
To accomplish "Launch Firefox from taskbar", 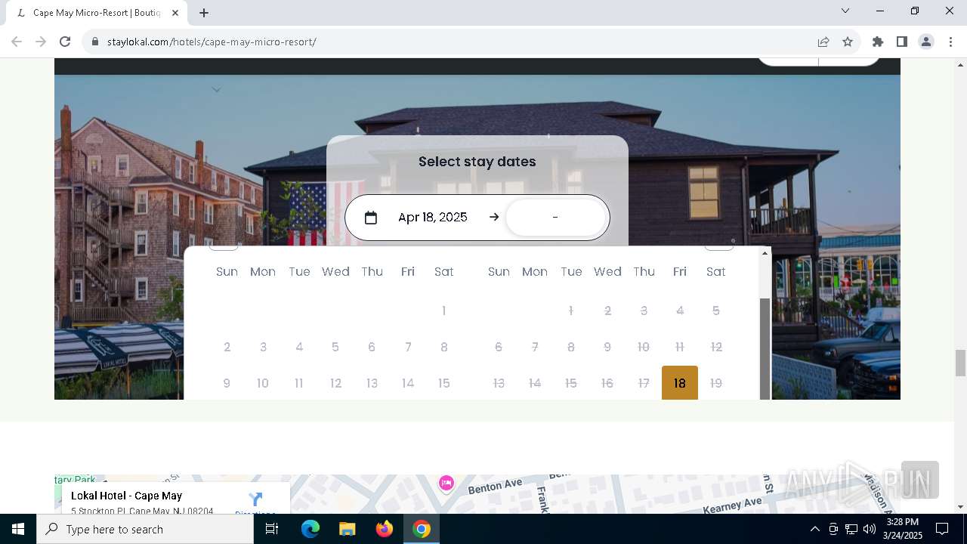I will (x=385, y=529).
